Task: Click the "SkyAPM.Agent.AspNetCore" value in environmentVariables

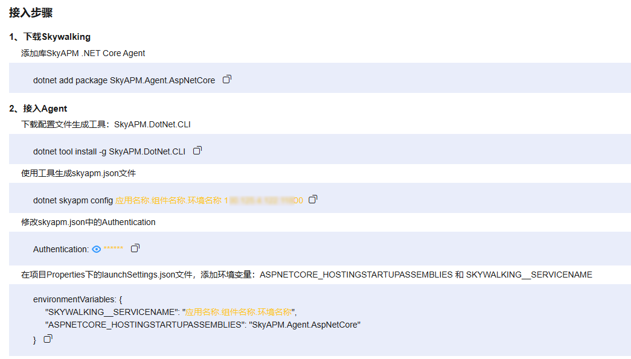Action: coord(305,325)
